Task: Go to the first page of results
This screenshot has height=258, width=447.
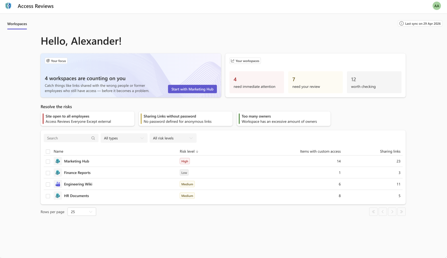Action: 373,212
